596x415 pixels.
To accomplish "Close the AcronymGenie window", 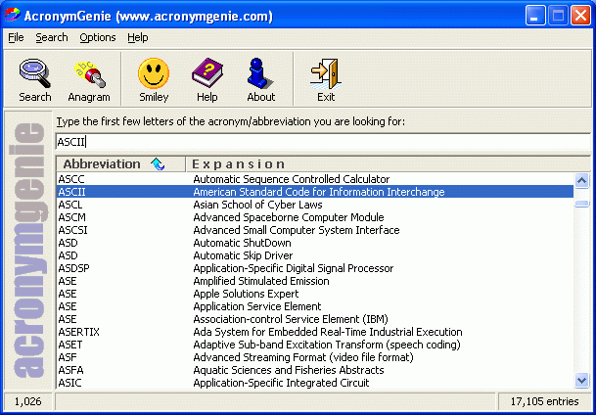I will coord(580,17).
